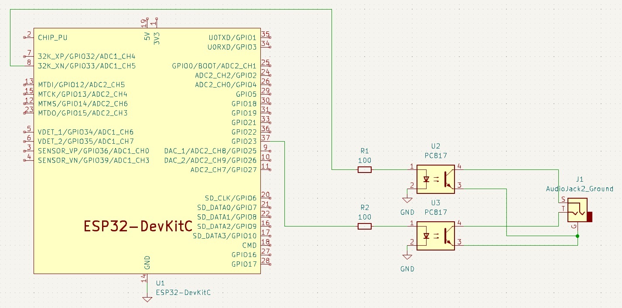The width and height of the screenshot is (622, 308).
Task: Click the CHIP_PU pin label
Action: click(53, 37)
